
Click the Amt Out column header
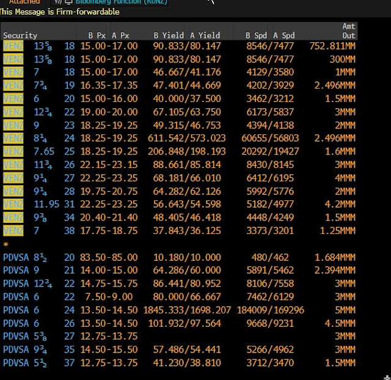(x=349, y=31)
